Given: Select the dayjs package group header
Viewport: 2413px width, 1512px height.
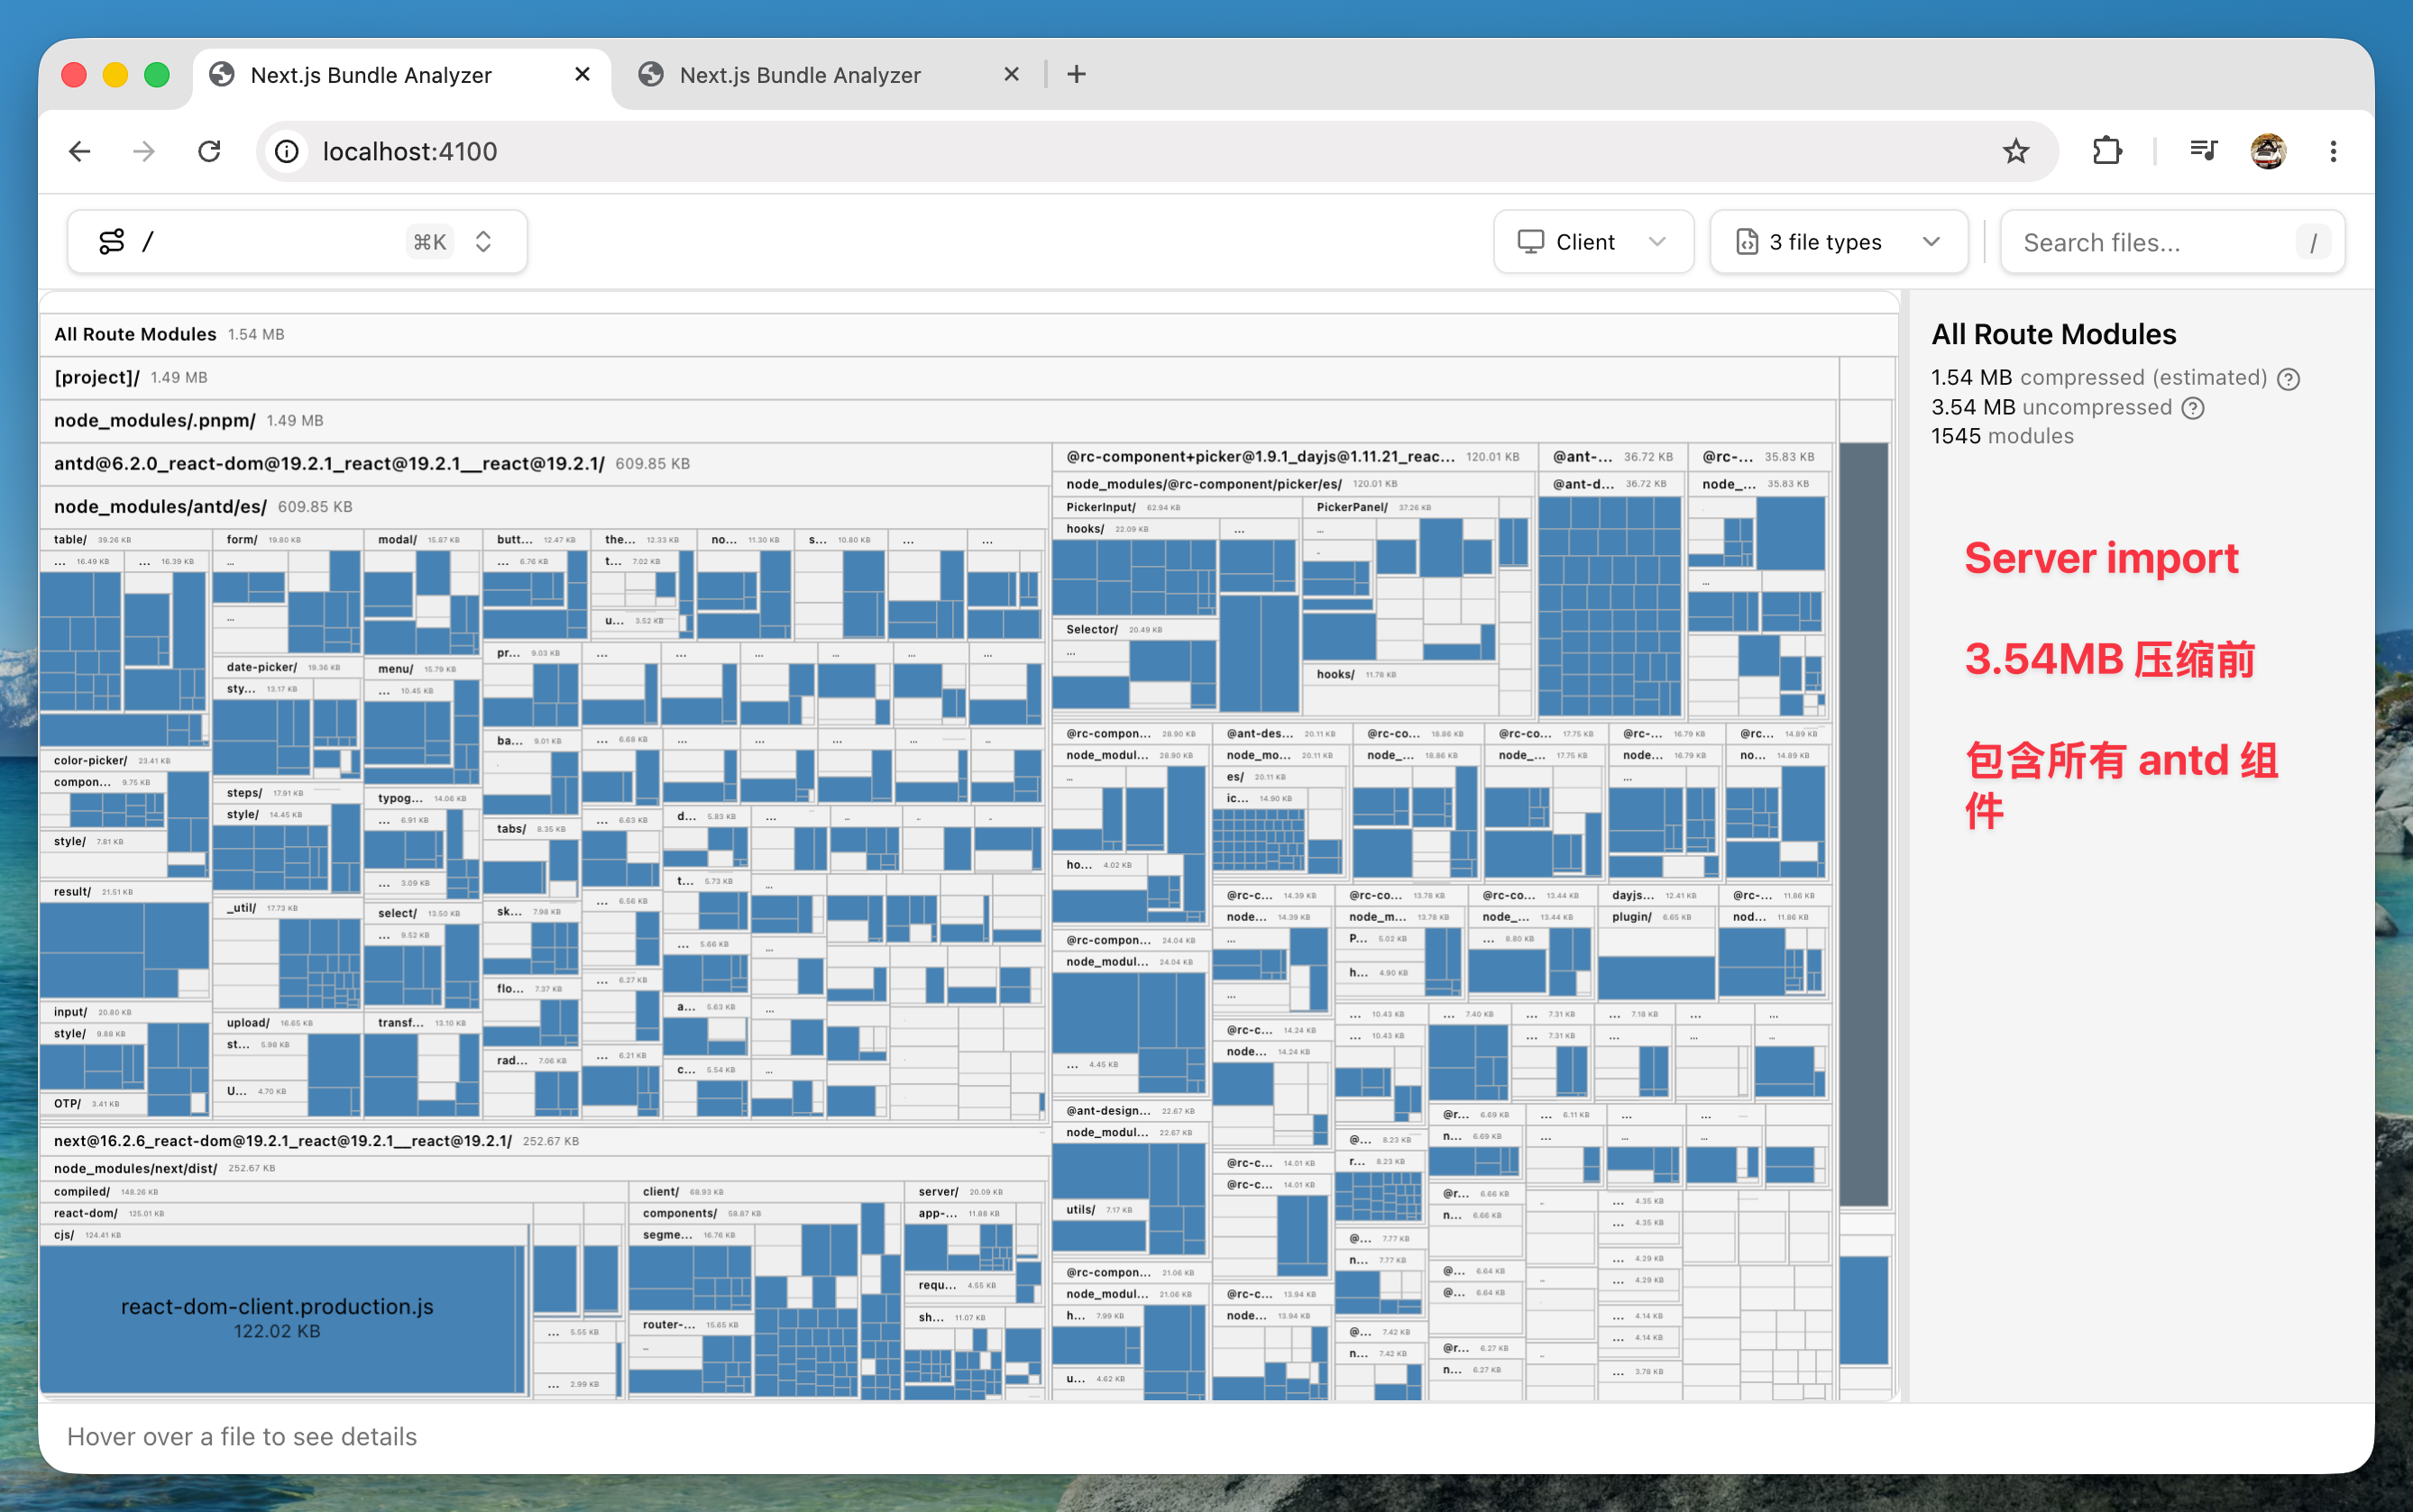Looking at the screenshot, I should coord(1656,895).
